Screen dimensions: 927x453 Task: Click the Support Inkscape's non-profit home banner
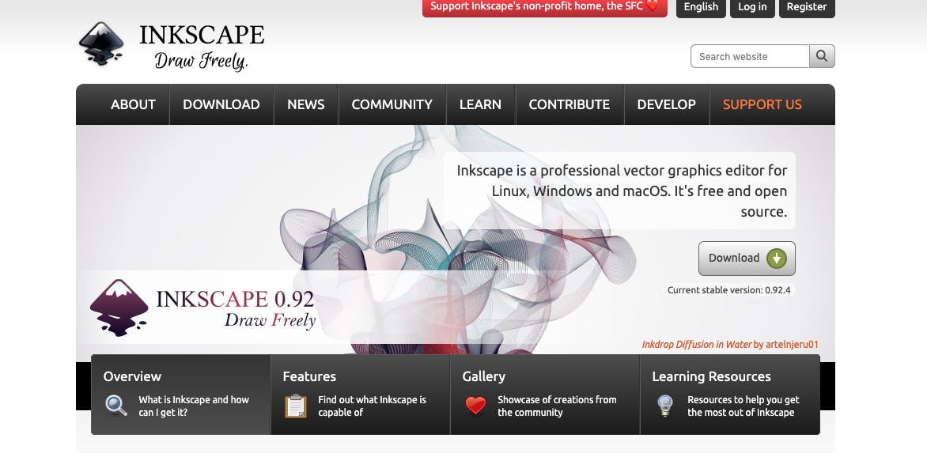click(544, 8)
